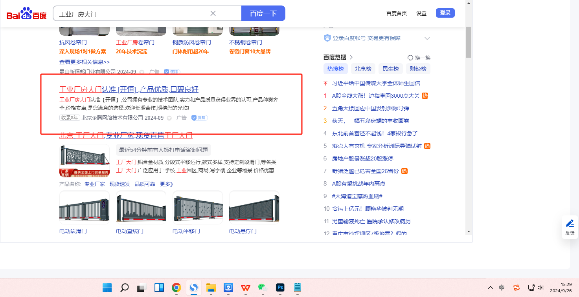Open the 查看更多相关信息>> link
This screenshot has width=579, height=297.
[85, 62]
